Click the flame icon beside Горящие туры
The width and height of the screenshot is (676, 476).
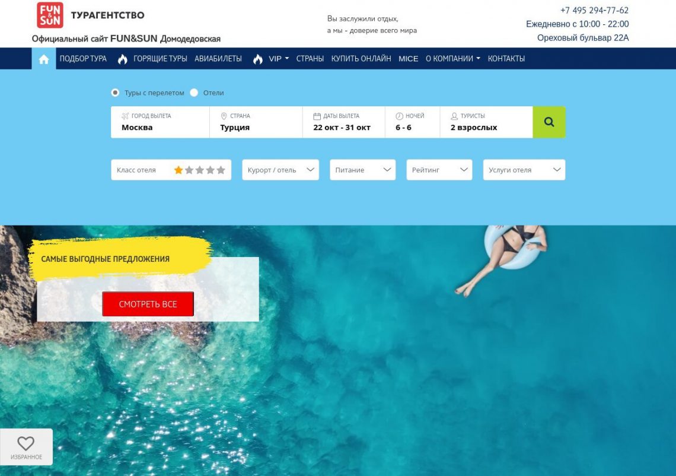[123, 59]
